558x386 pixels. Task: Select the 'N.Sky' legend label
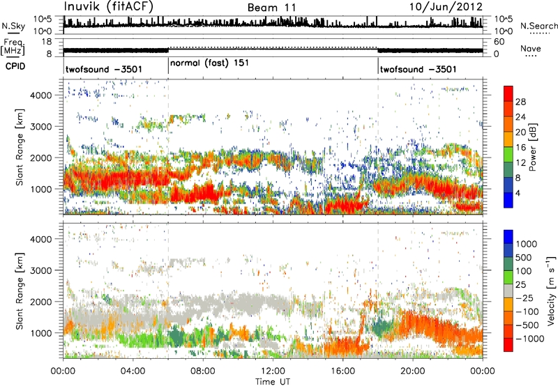(13, 26)
